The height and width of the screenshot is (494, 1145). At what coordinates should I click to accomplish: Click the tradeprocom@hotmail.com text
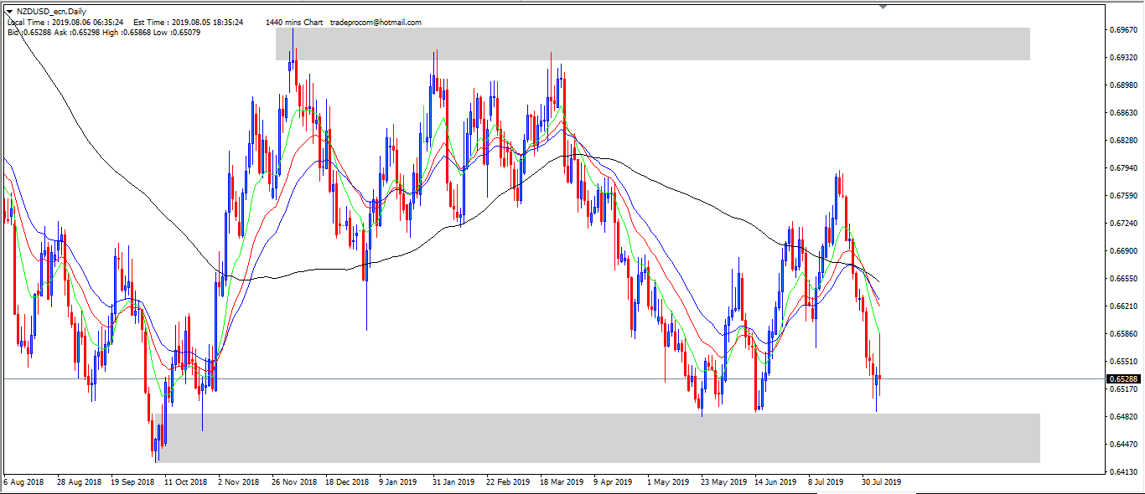pos(376,23)
